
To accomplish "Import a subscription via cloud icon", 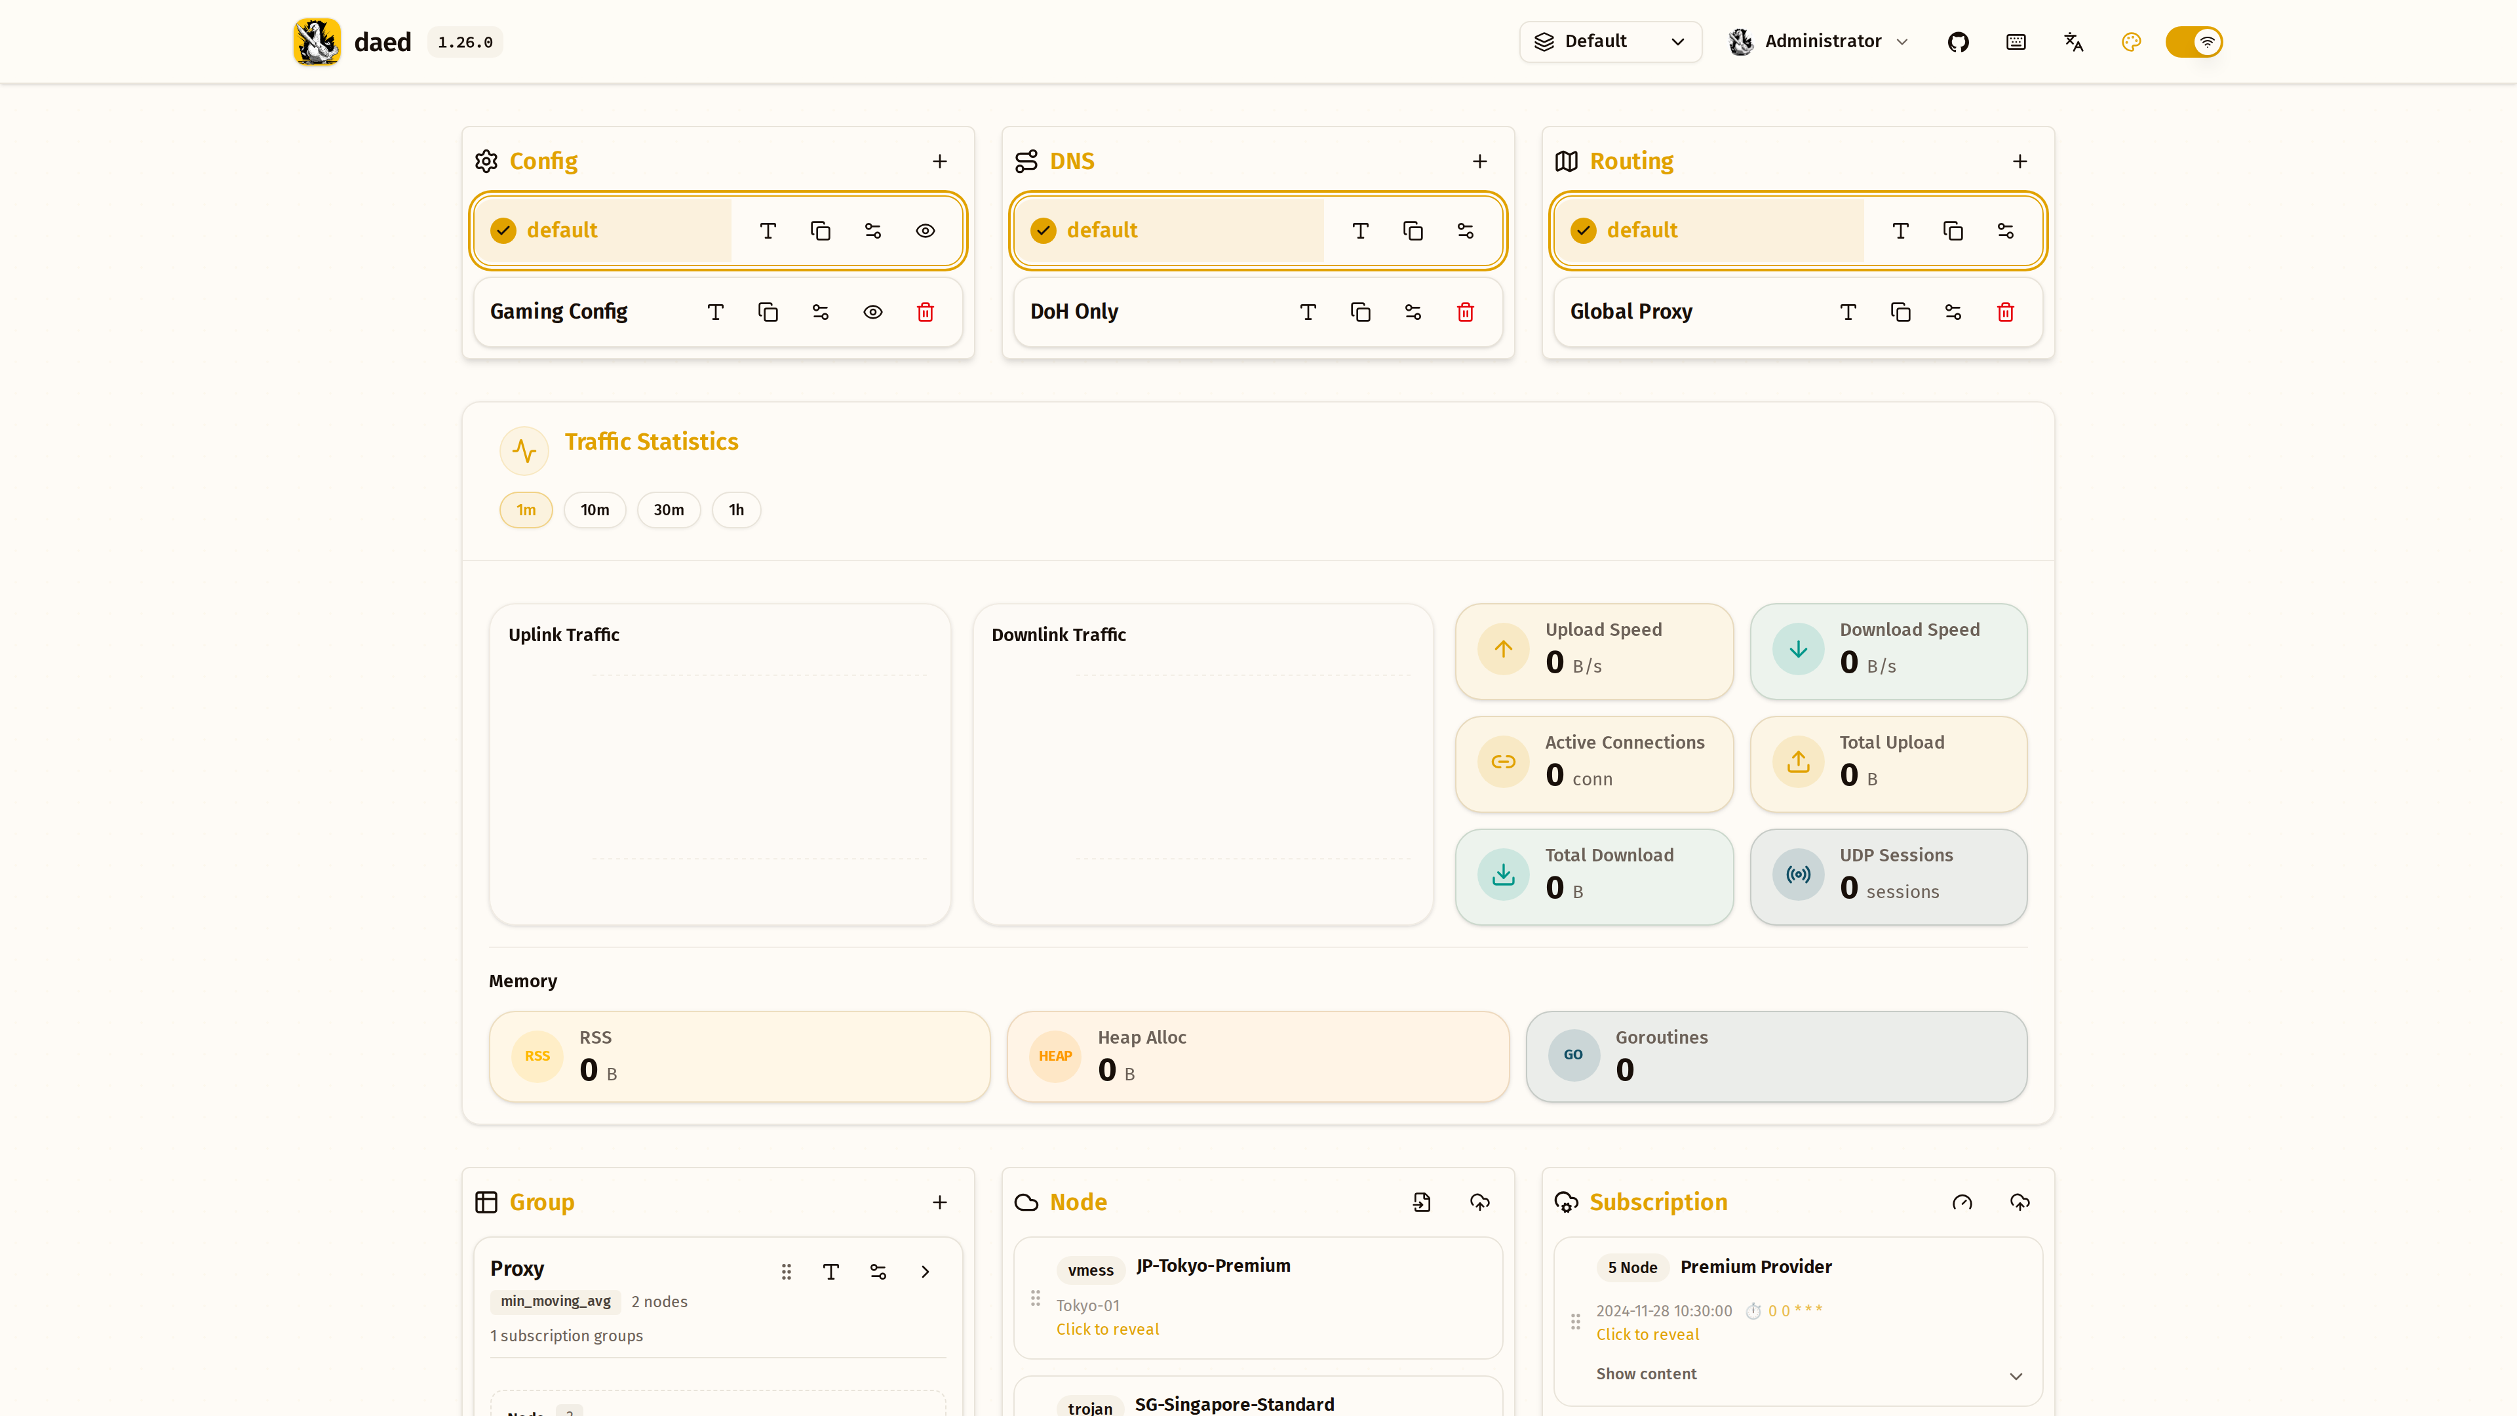I will coord(2019,1202).
